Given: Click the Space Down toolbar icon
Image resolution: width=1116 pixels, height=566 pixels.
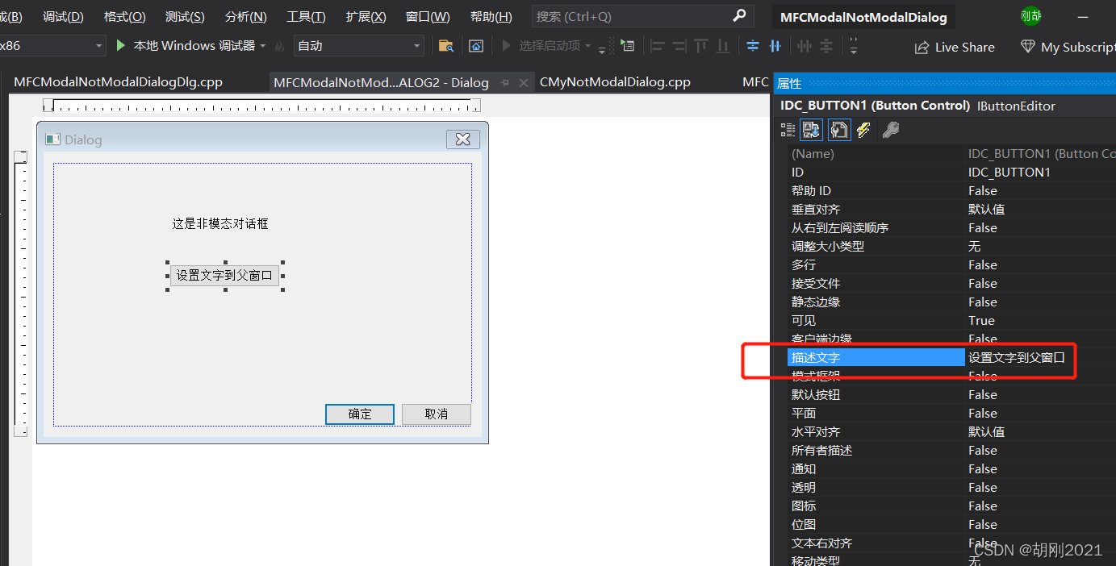Looking at the screenshot, I should click(x=826, y=46).
